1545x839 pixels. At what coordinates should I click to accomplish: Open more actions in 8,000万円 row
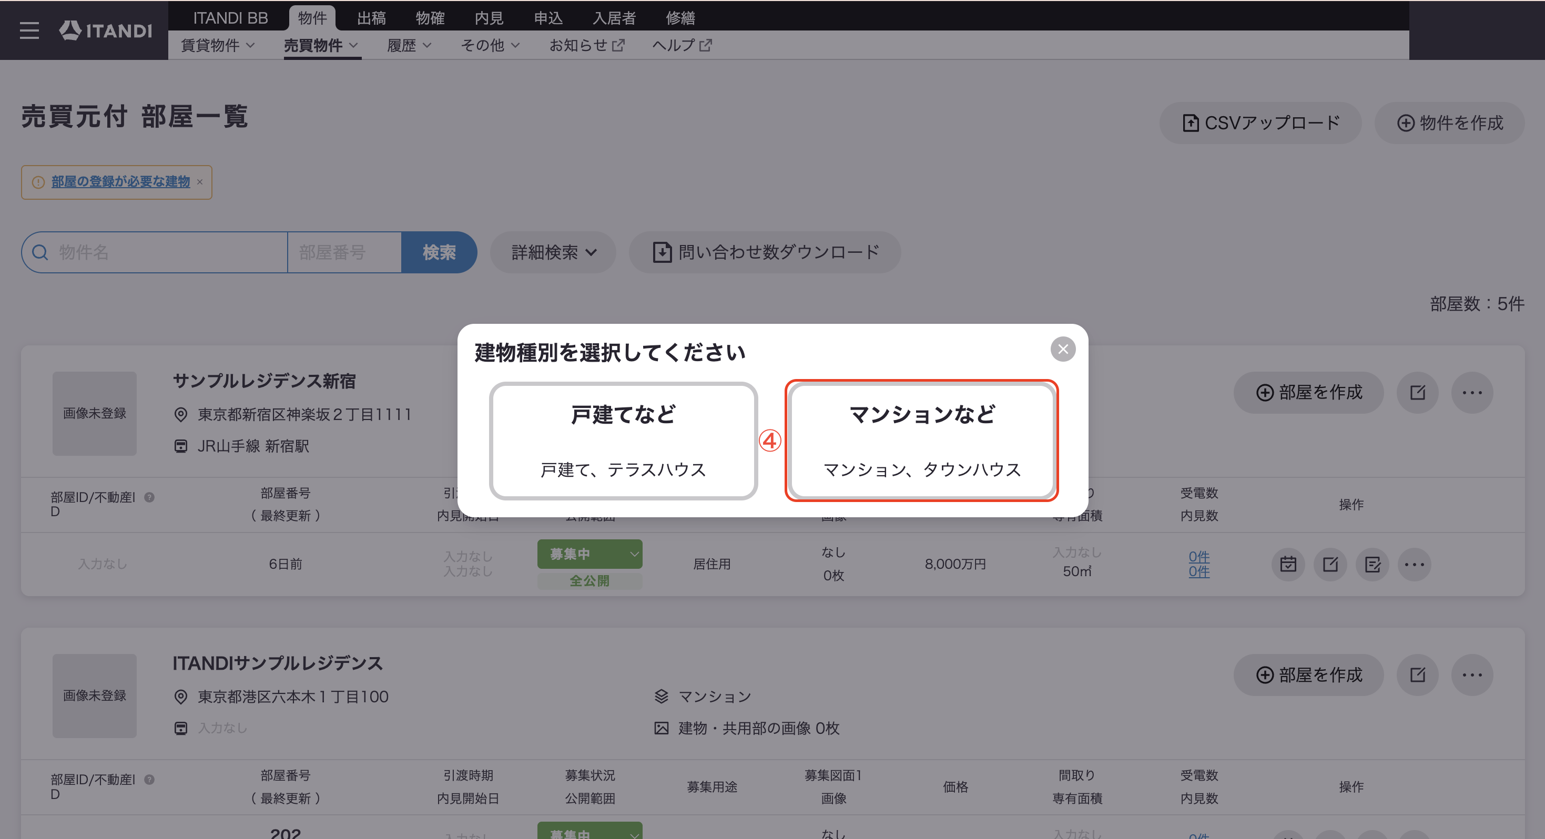(1414, 565)
